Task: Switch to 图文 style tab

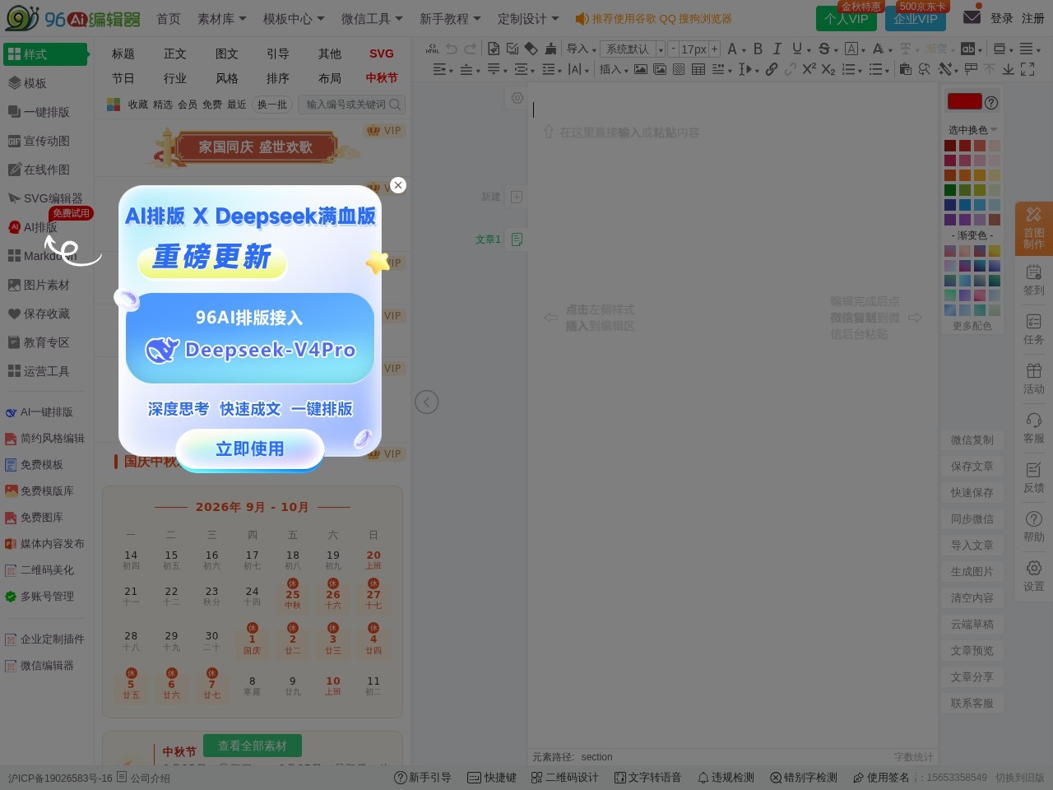Action: coord(227,53)
